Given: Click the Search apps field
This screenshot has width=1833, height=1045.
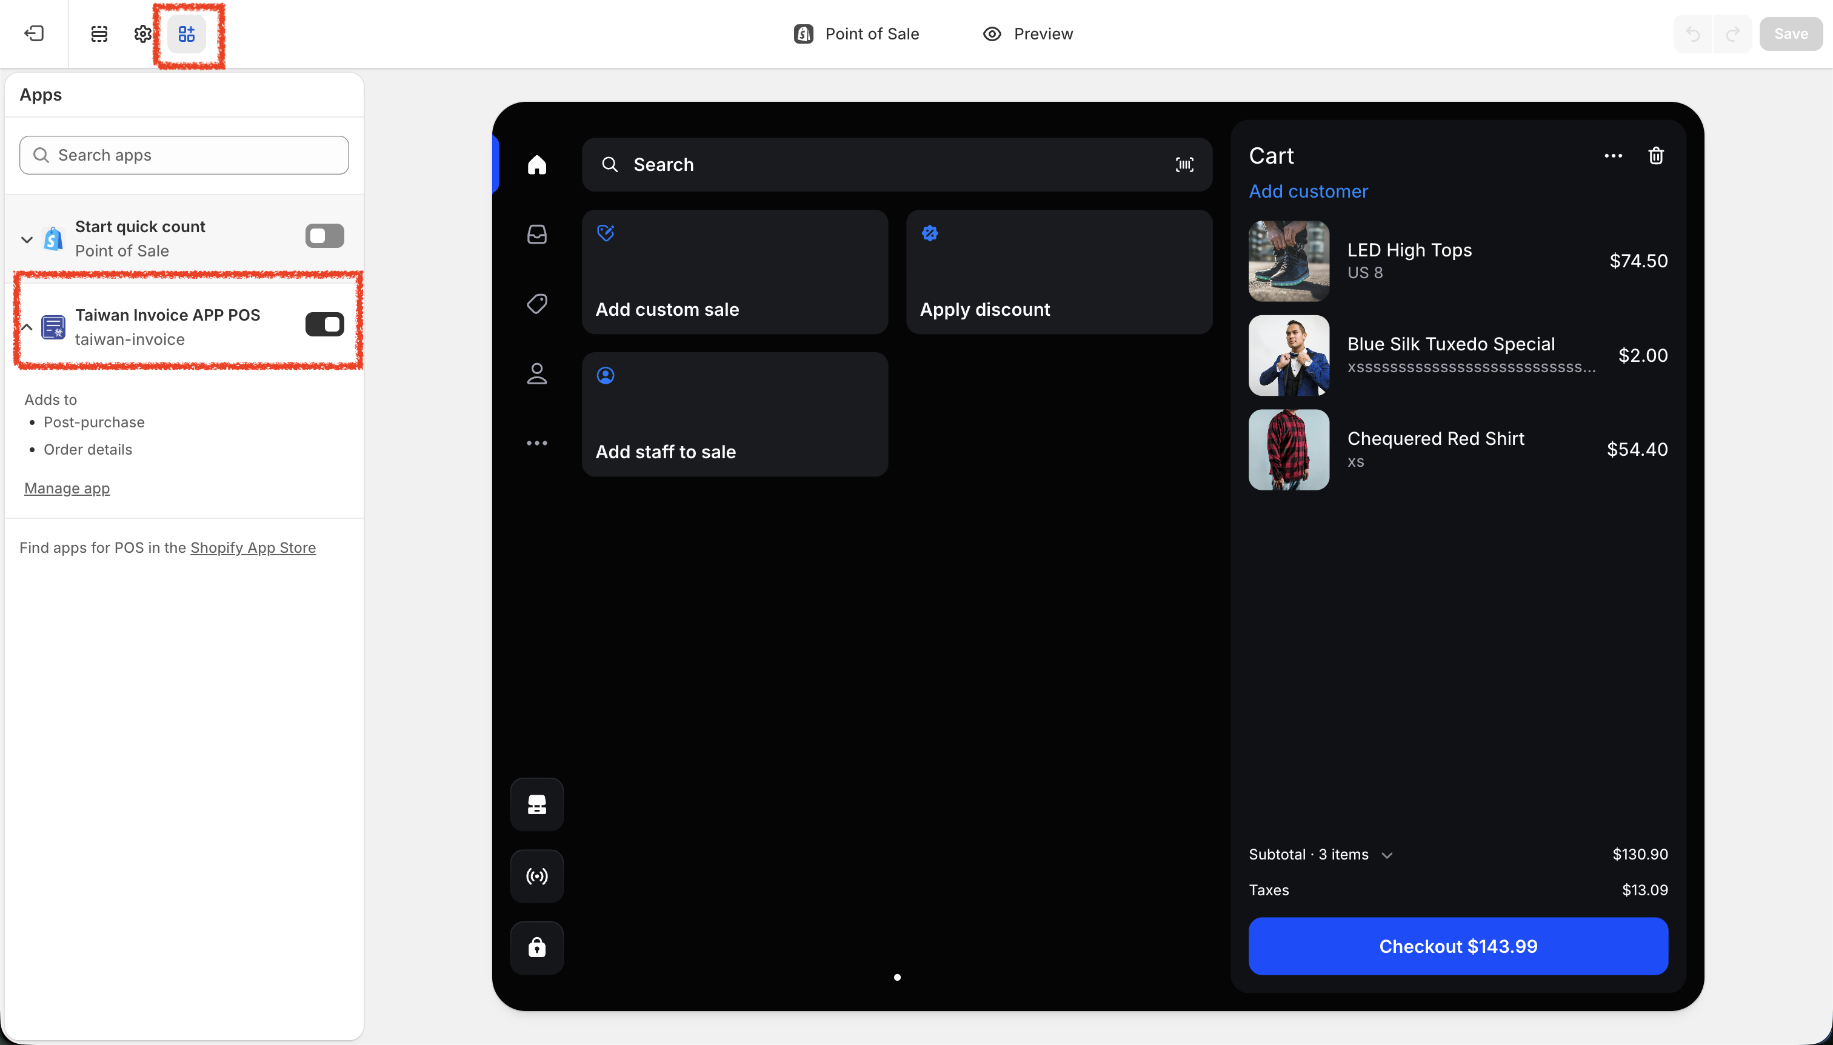Looking at the screenshot, I should 184,155.
